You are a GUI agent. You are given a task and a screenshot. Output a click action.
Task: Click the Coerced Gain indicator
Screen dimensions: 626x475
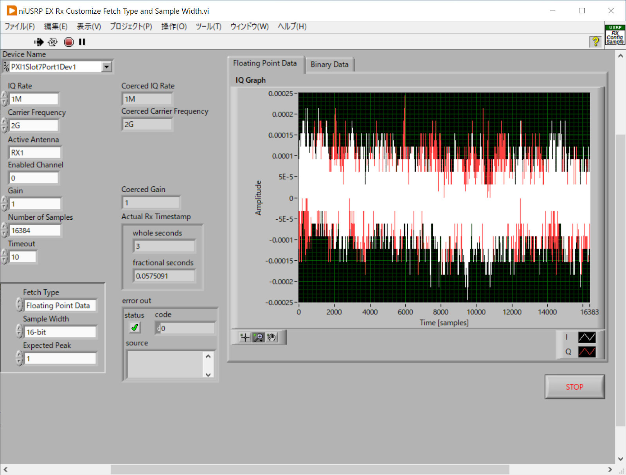[x=151, y=203]
